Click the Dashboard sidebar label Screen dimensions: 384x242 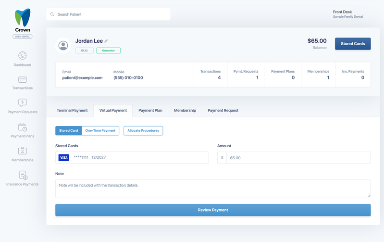click(x=22, y=65)
